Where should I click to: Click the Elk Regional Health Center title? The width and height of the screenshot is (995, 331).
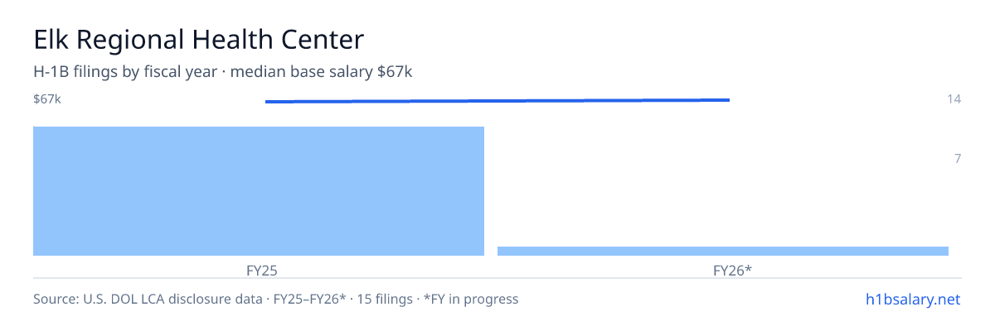(198, 39)
